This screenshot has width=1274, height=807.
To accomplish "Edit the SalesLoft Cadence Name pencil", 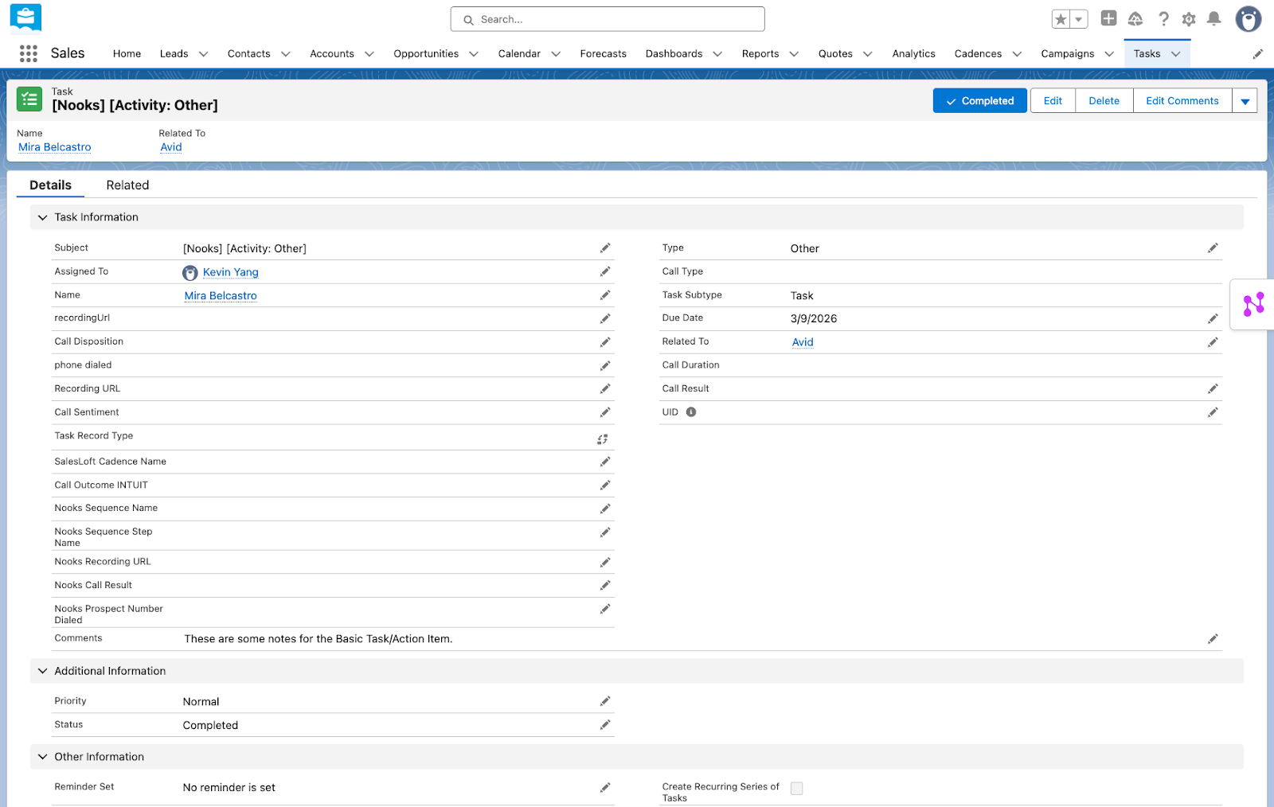I will tap(605, 462).
